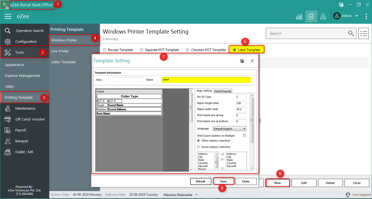The width and height of the screenshot is (372, 199).
Task: Click the Name field containing Label
Action: pos(206,80)
